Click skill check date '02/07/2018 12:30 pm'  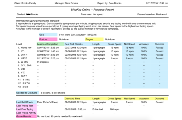(x=76, y=48)
